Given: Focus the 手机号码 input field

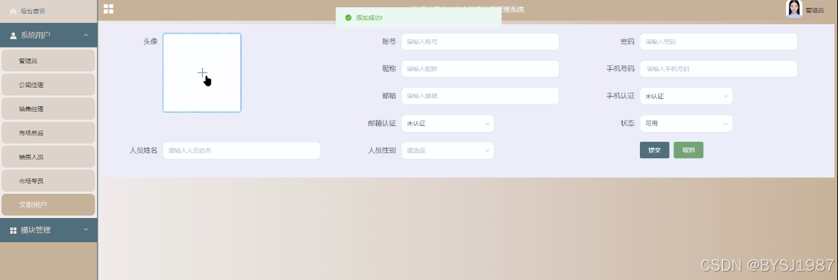Looking at the screenshot, I should tap(719, 69).
